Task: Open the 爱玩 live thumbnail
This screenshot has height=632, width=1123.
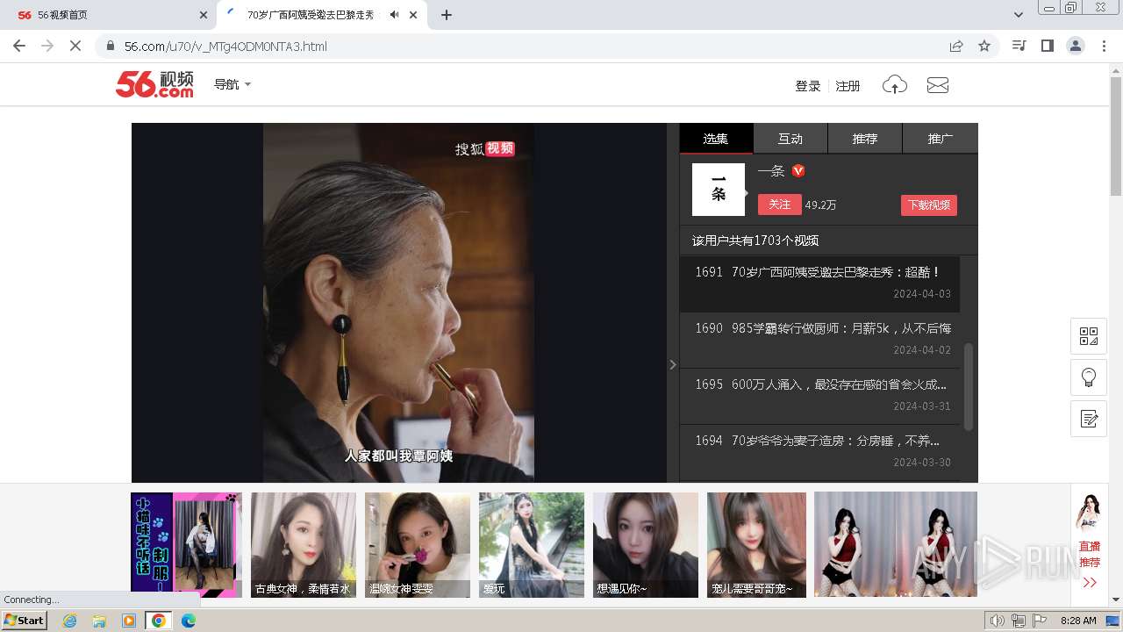Action: [532, 545]
